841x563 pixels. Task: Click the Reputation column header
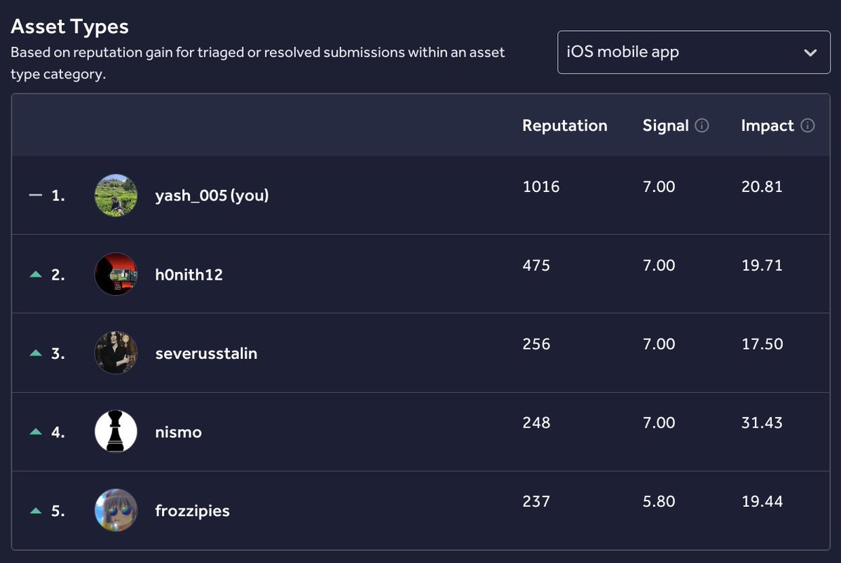[x=565, y=126]
